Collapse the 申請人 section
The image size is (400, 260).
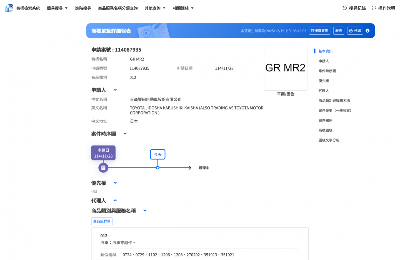[115, 90]
